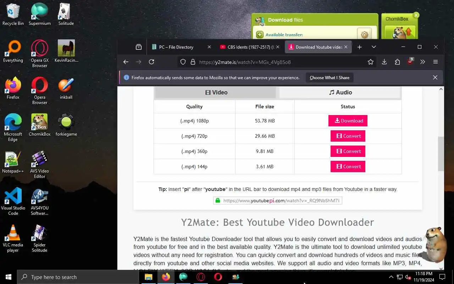454x284 pixels.
Task: Click the tracking protection shield icon
Action: pyautogui.click(x=183, y=62)
